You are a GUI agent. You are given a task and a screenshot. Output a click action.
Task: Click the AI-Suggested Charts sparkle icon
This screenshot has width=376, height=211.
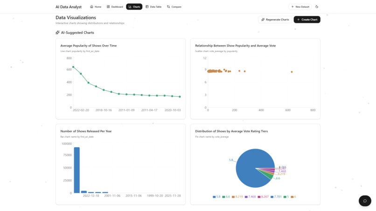[x=57, y=33]
